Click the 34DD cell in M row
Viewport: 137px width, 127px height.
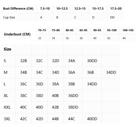click(111, 72)
